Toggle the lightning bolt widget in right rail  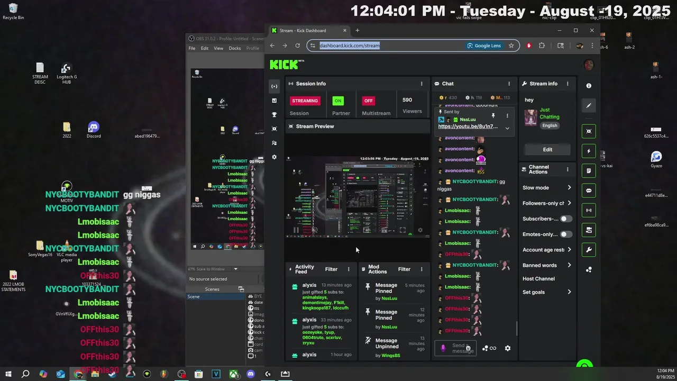click(589, 151)
